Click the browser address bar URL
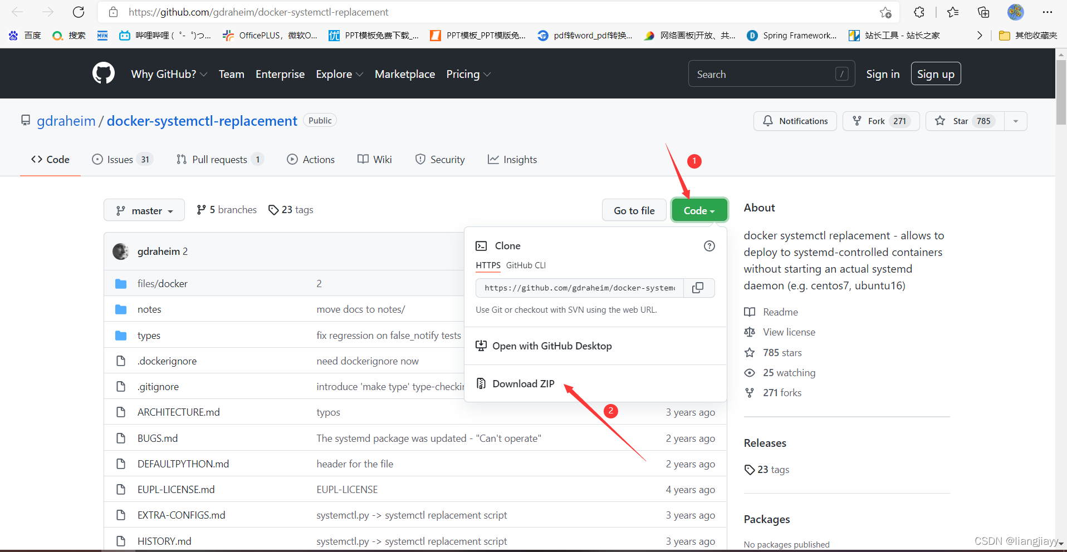The height and width of the screenshot is (552, 1067). tap(258, 12)
